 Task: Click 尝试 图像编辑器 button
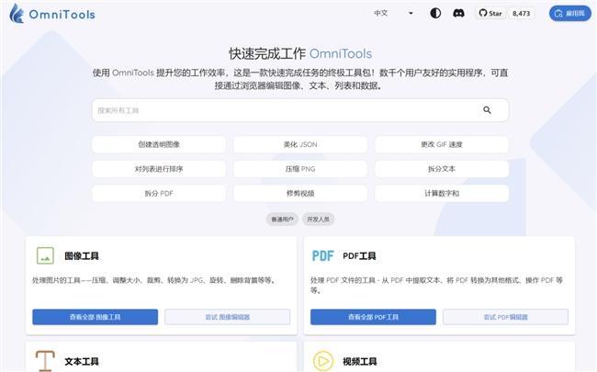[x=227, y=317]
